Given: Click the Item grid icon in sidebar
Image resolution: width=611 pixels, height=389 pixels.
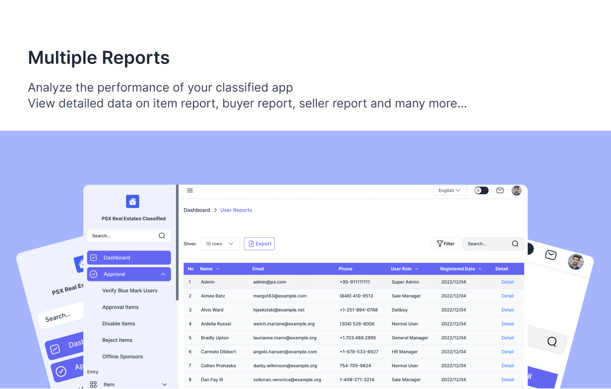Looking at the screenshot, I should click(93, 385).
